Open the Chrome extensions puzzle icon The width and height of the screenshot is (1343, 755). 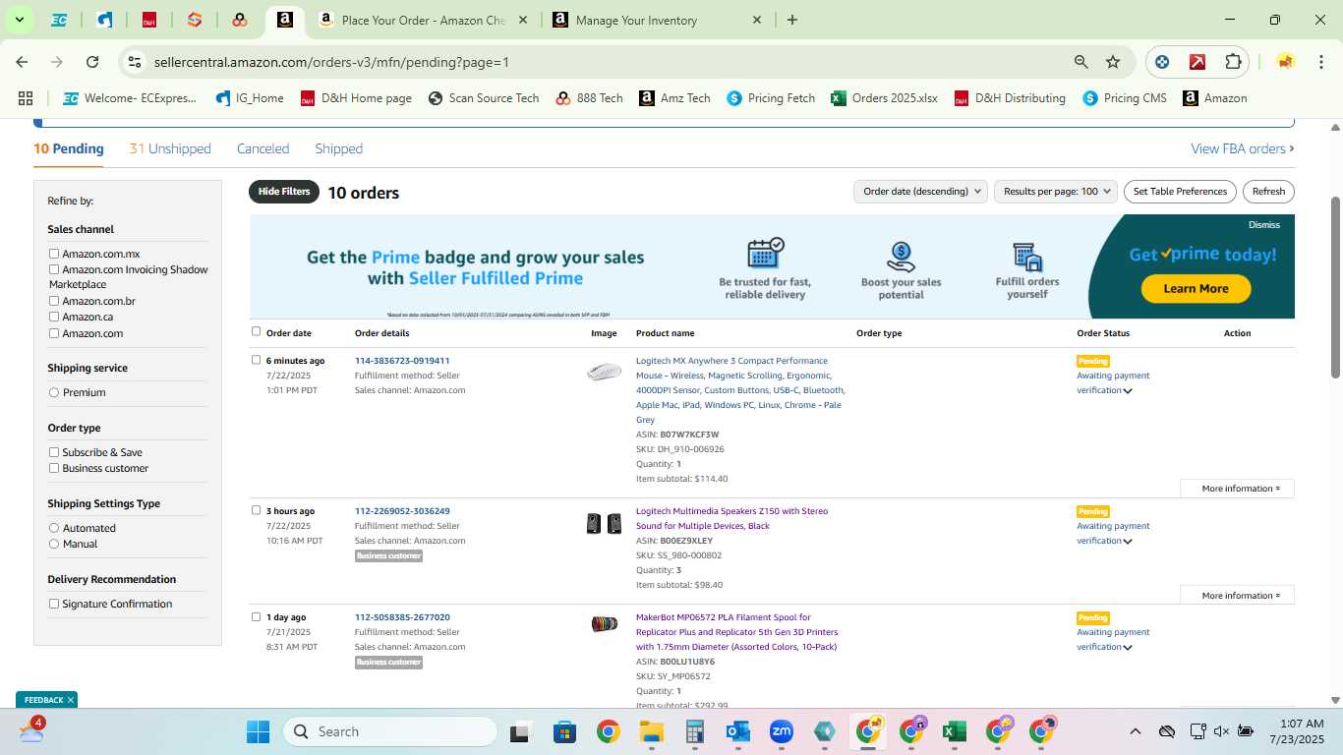[x=1233, y=62]
